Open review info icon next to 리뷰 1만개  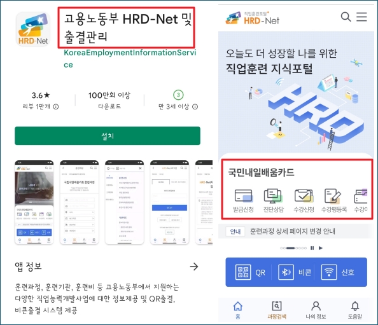(56, 106)
